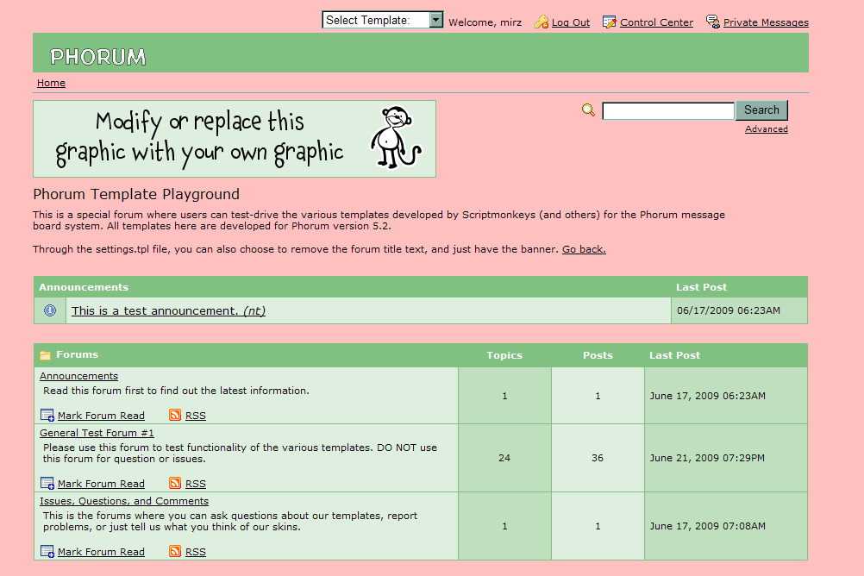Screen dimensions: 864x576
Task: Click Mark Forum Read link under General Test Forum #1
Action: click(x=101, y=484)
